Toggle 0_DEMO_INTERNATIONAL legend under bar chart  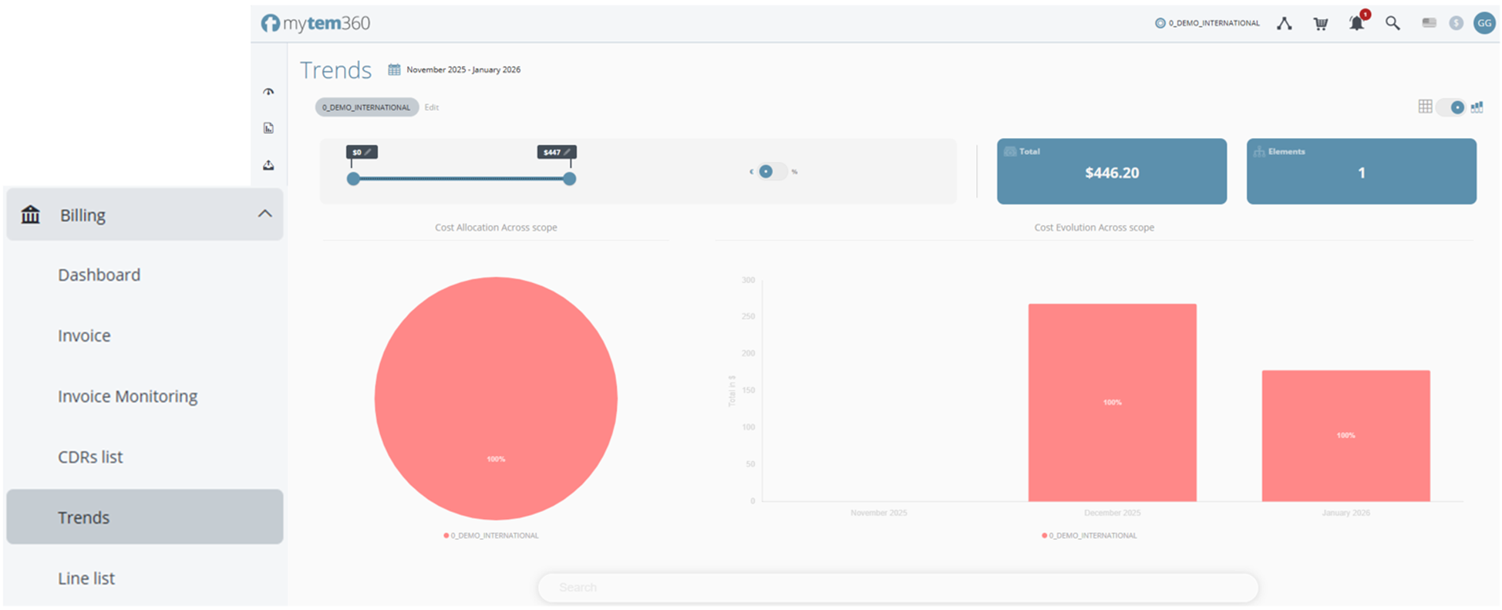(x=1089, y=535)
